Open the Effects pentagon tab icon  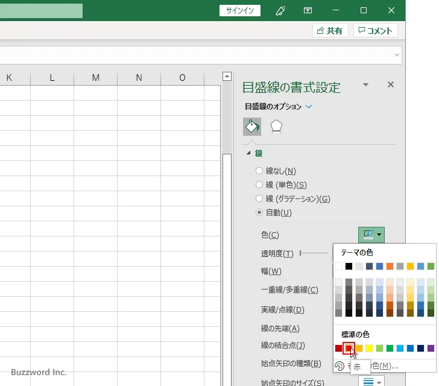coord(276,127)
